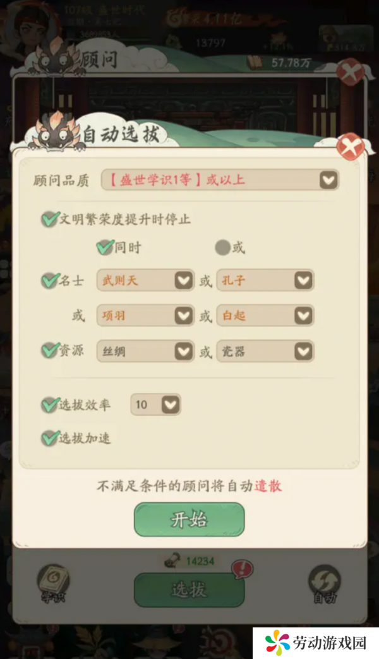Tap the book resource icon near 57.78万

coord(255,63)
